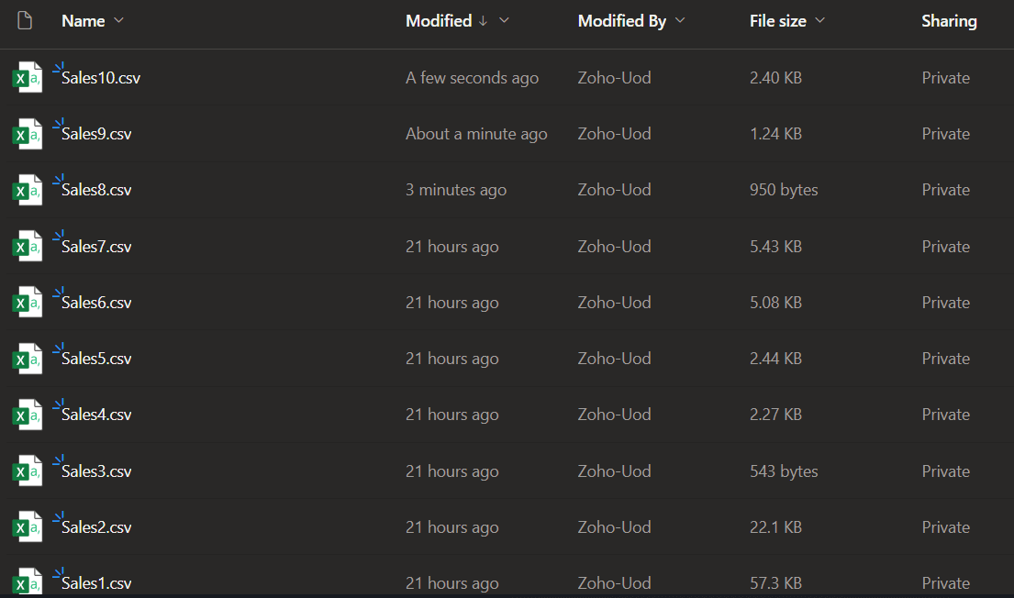Click the Sales8.csv Excel file icon
Viewport: 1014px width, 598px height.
[27, 191]
